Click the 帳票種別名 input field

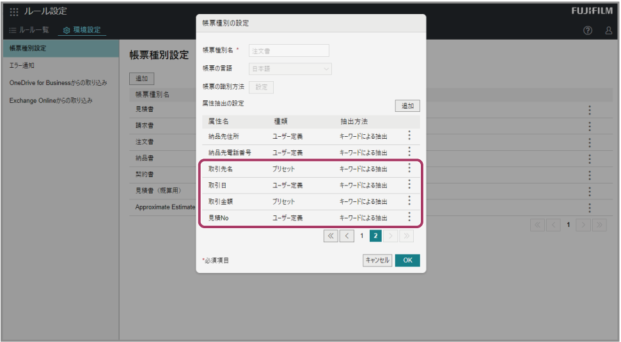tap(288, 51)
